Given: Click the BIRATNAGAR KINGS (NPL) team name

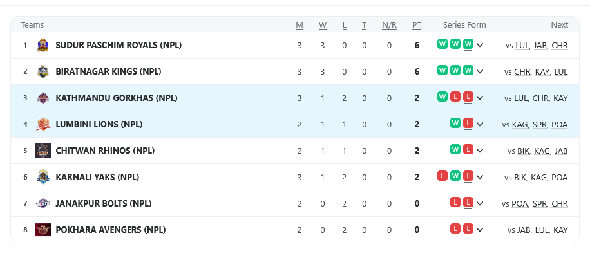Looking at the screenshot, I should tap(108, 71).
